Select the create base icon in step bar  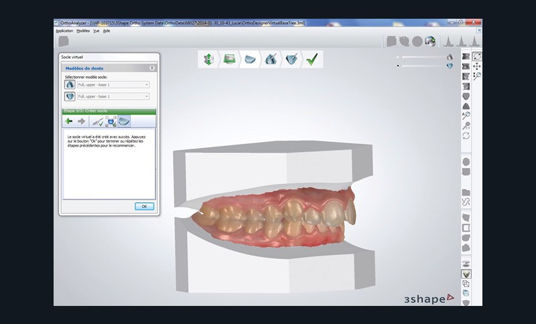(x=124, y=121)
